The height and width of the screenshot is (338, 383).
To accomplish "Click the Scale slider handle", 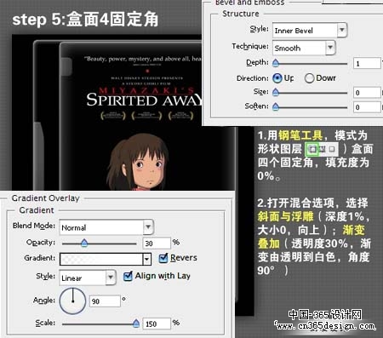I will tap(136, 323).
